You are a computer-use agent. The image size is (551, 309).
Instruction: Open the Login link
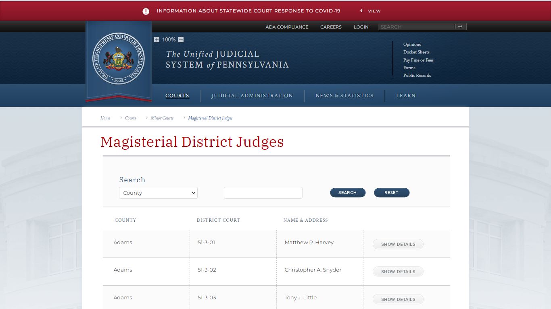coord(361,27)
